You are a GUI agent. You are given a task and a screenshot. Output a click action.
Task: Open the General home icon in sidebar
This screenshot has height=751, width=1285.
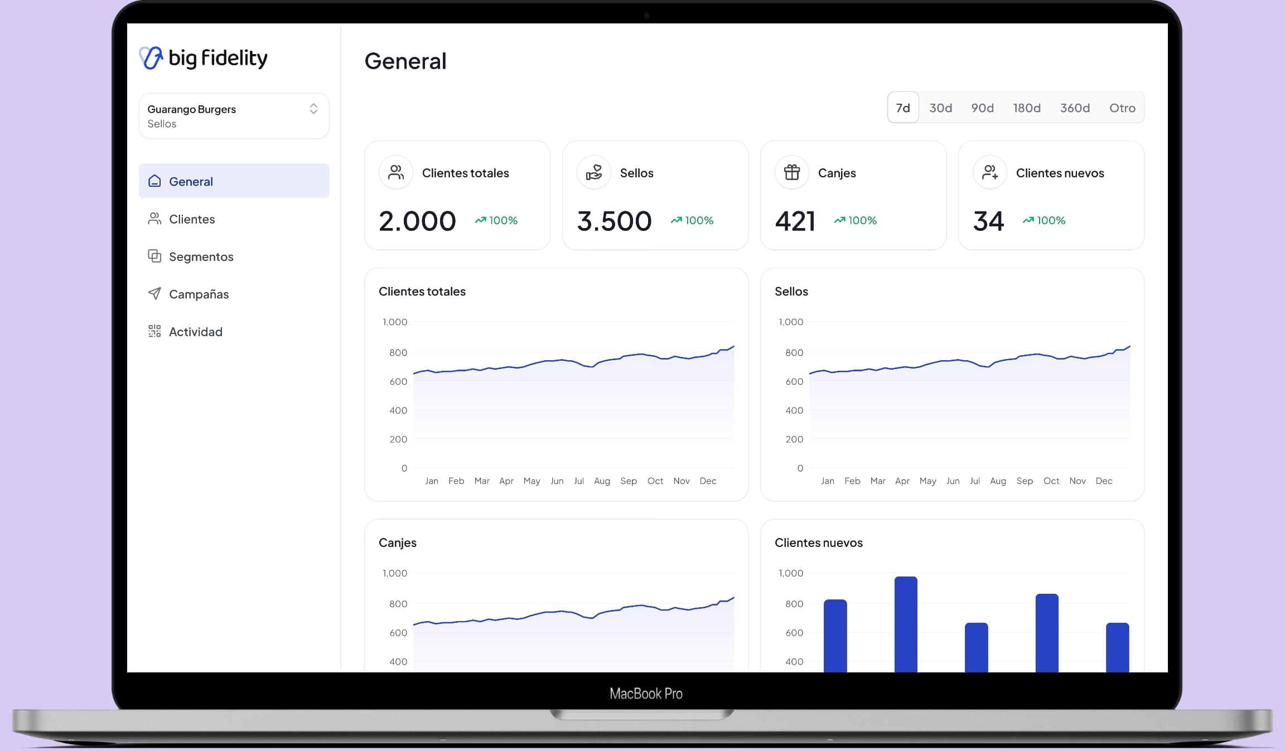click(154, 181)
